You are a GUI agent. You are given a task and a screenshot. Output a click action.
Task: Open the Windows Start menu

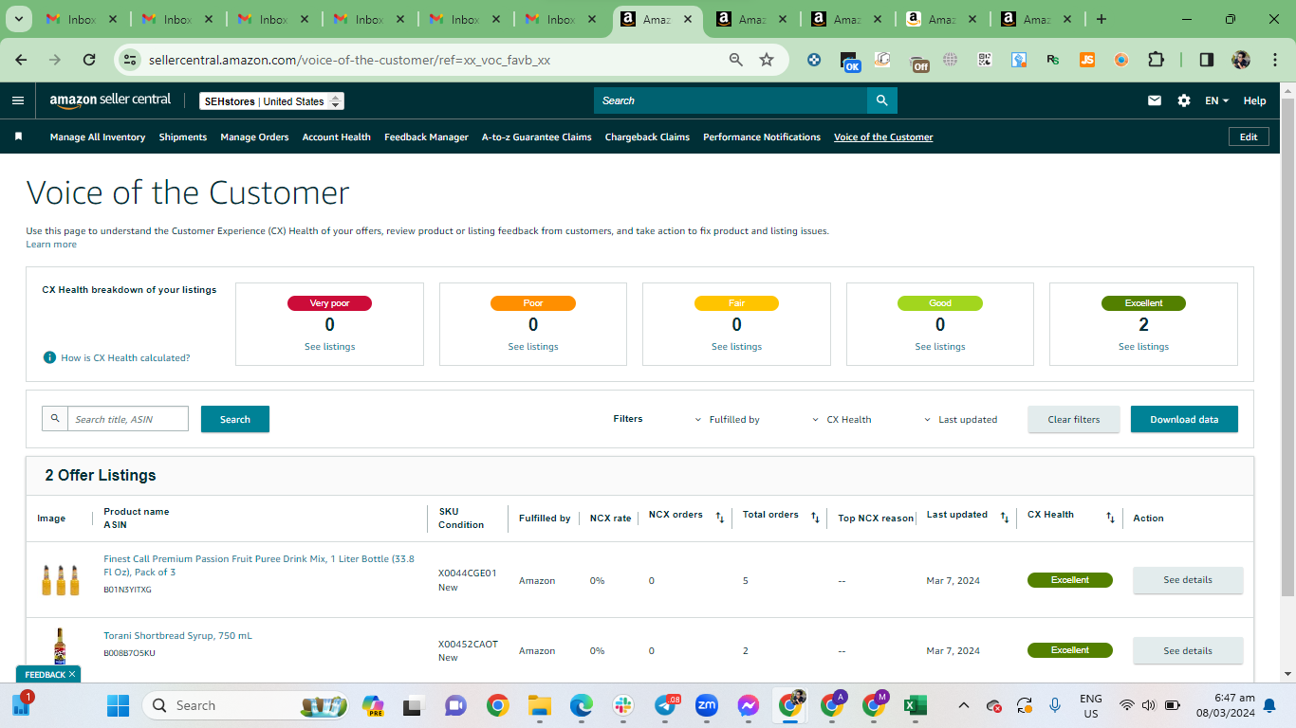pyautogui.click(x=119, y=705)
